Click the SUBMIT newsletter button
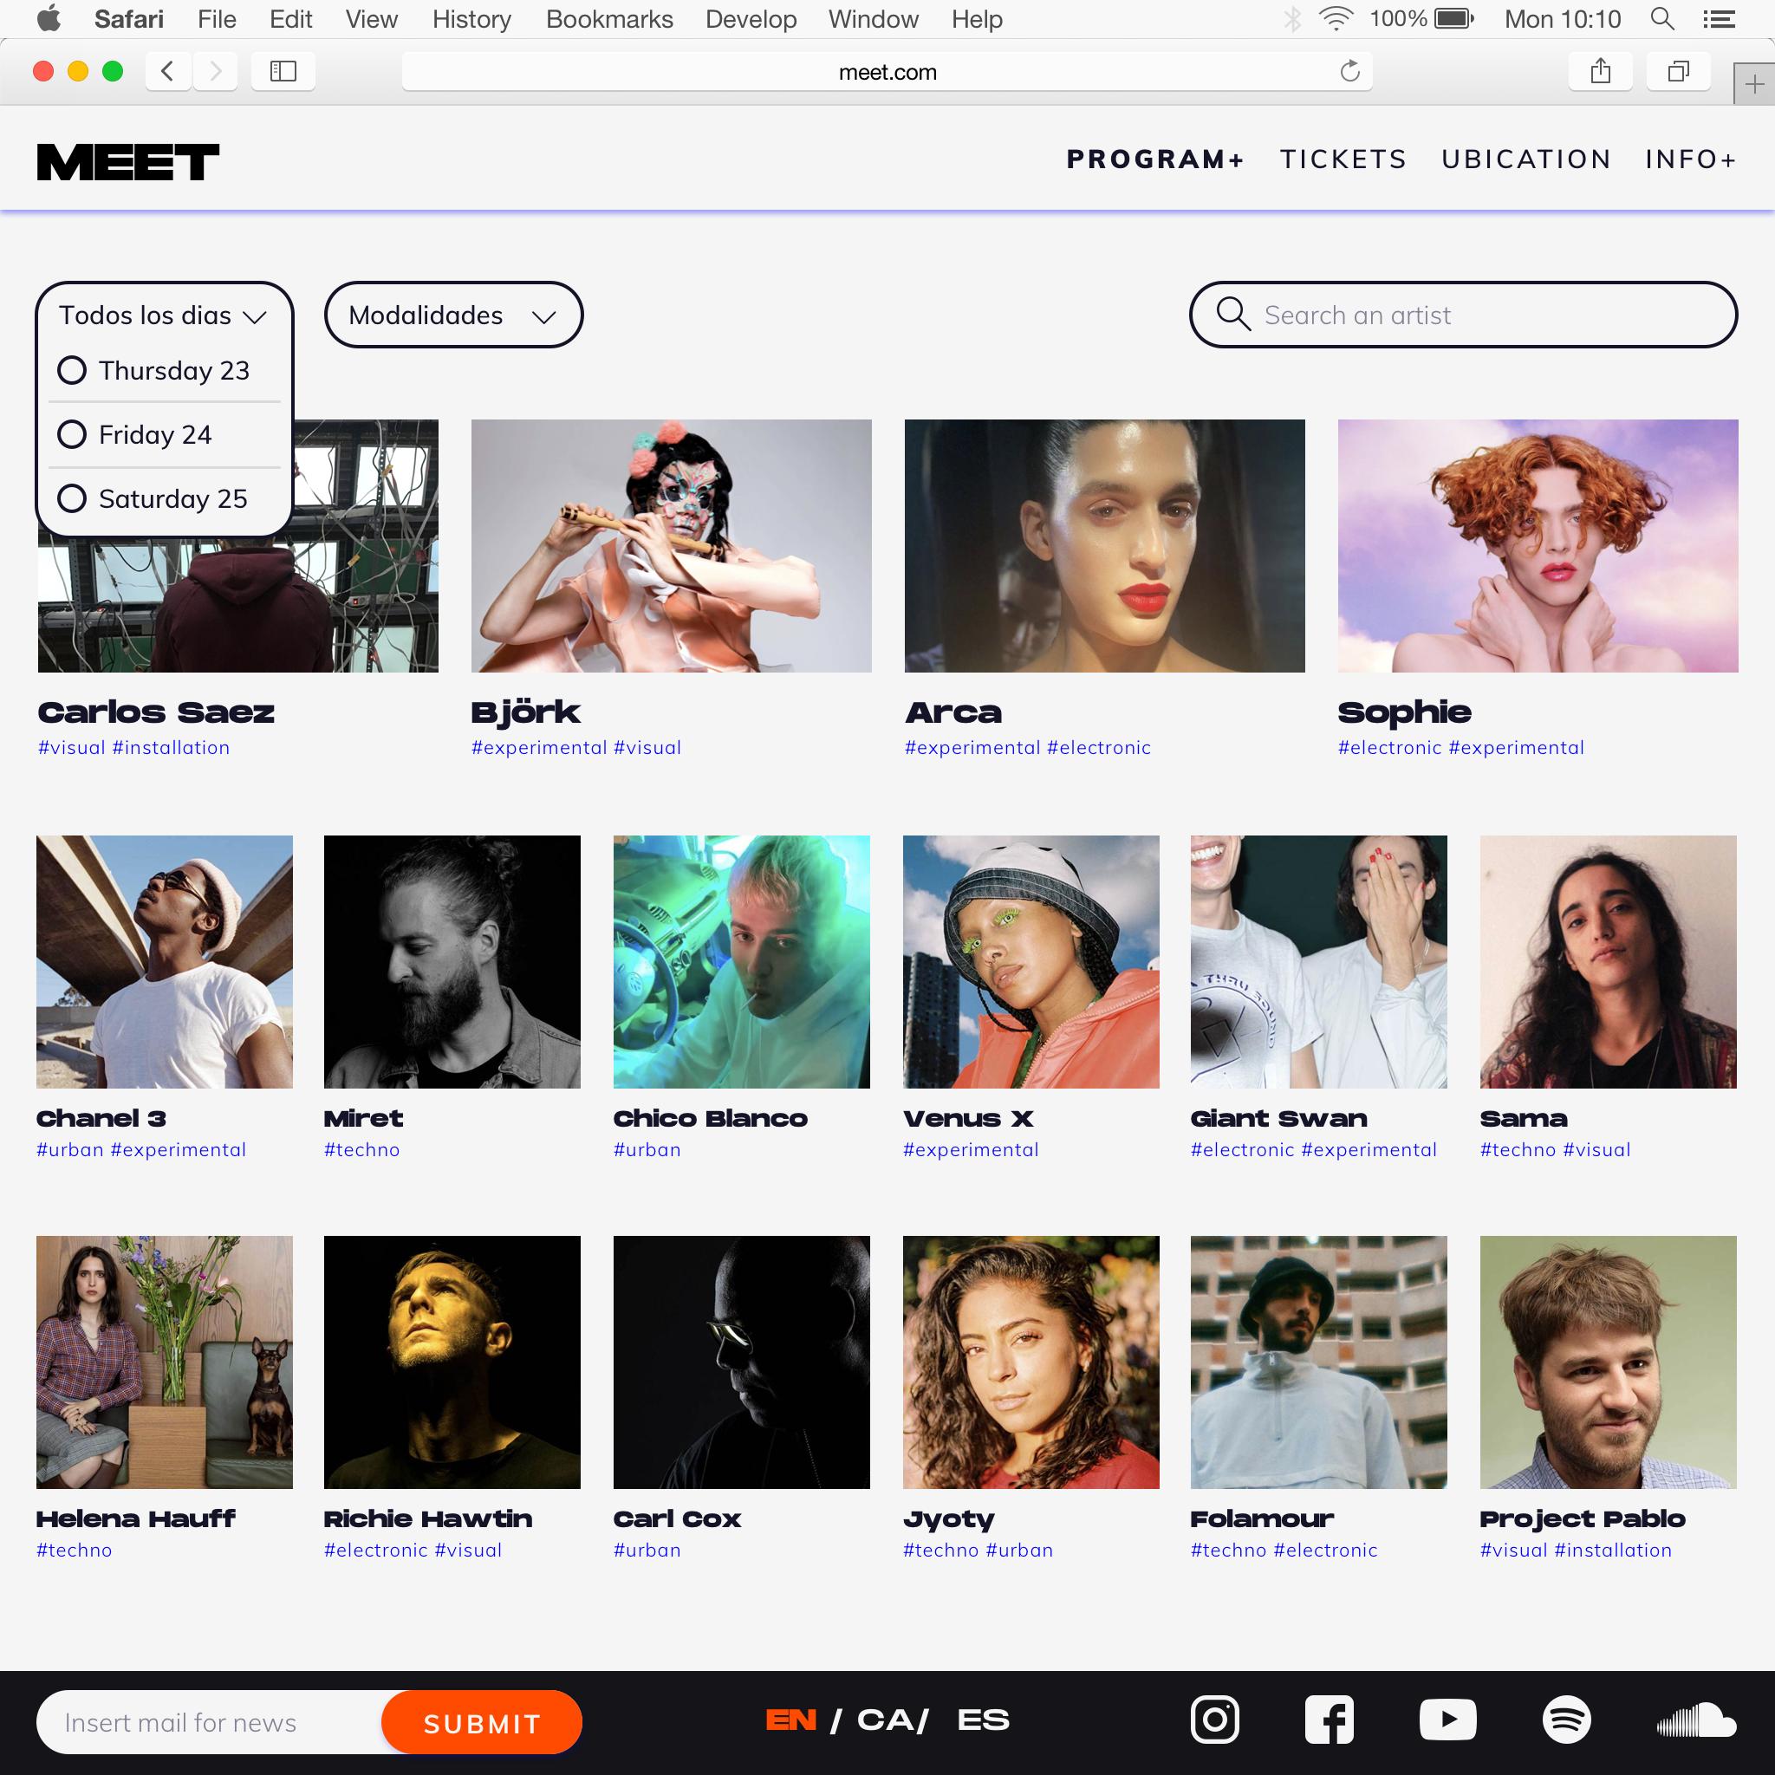 [483, 1722]
